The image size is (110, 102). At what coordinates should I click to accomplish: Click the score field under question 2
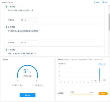click(x=29, y=43)
